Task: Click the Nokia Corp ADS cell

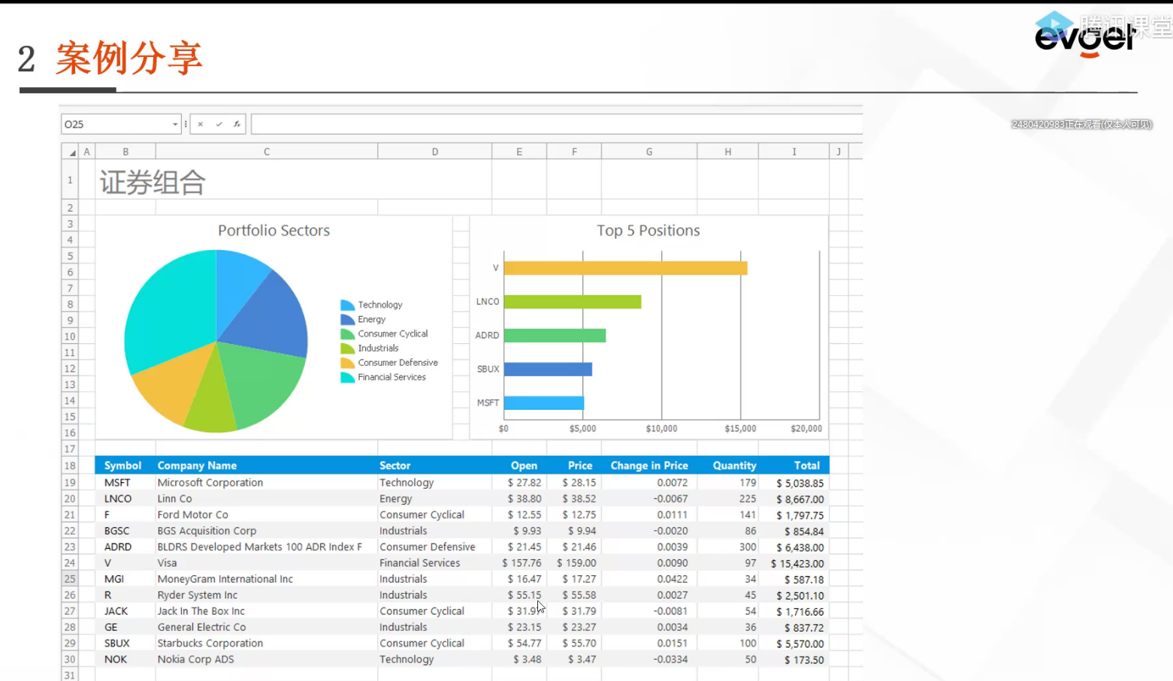Action: pos(267,659)
